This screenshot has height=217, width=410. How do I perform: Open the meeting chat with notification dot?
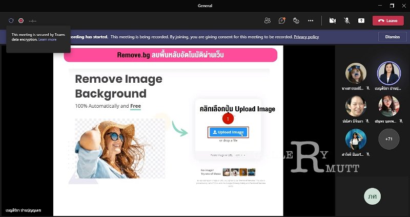point(281,20)
